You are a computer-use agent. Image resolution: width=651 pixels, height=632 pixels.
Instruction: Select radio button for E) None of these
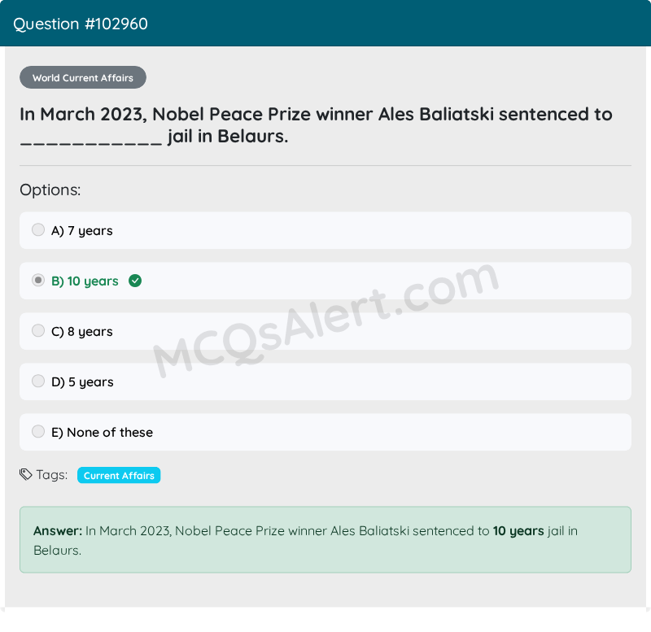[x=38, y=431]
